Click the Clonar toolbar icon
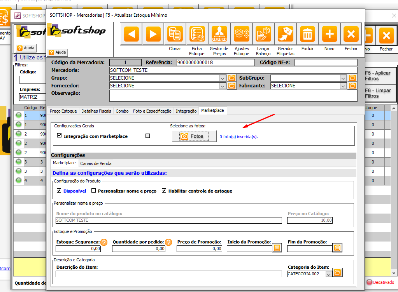The image size is (398, 292). 175,35
